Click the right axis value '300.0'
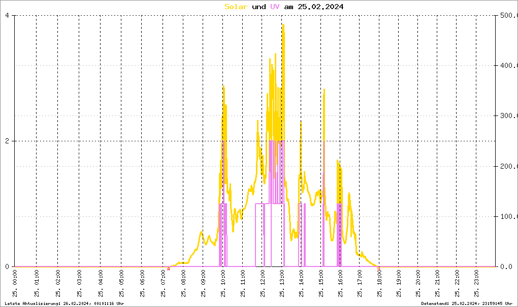The image size is (518, 307). 509,116
